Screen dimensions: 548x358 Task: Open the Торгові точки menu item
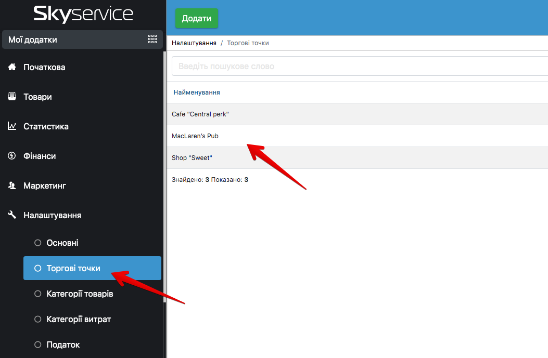tap(73, 268)
